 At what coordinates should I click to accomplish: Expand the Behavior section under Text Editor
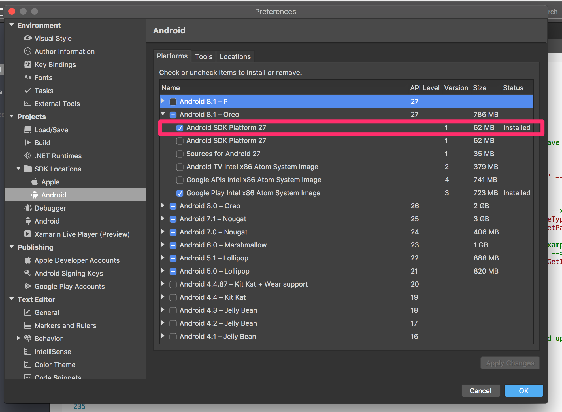pyautogui.click(x=18, y=338)
